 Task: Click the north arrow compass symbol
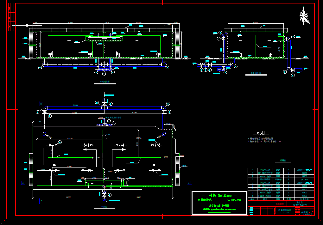tap(304, 16)
